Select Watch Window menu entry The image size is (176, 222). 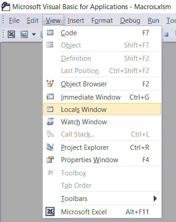click(102, 122)
